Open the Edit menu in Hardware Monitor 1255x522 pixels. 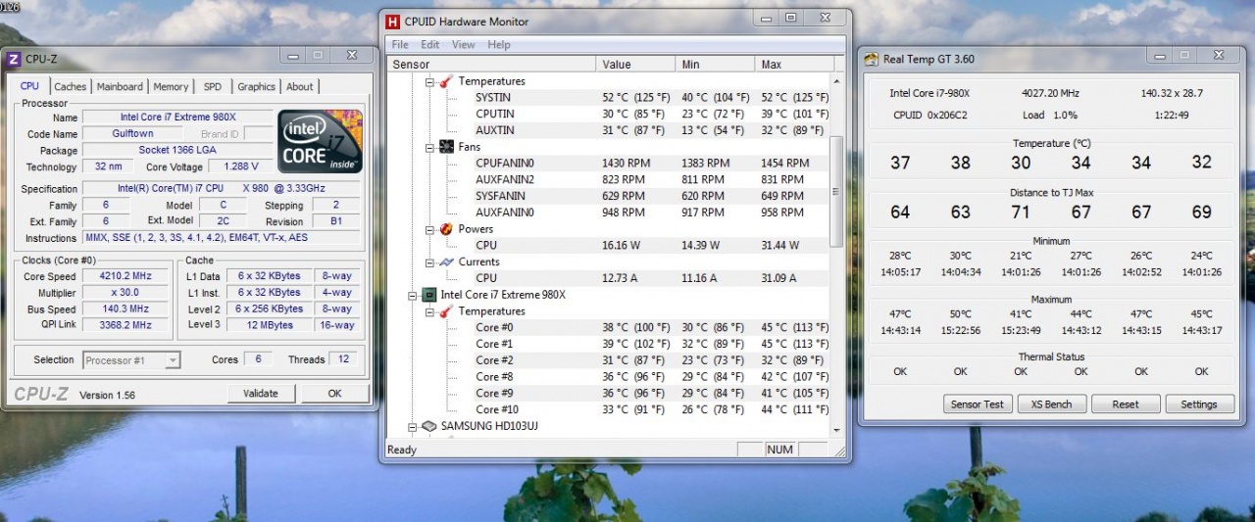pyautogui.click(x=430, y=45)
